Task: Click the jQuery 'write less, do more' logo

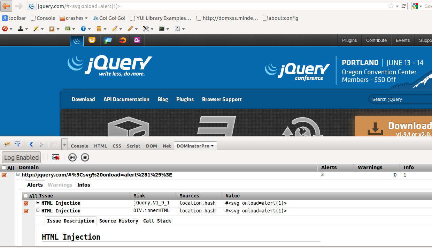Action: (109, 66)
